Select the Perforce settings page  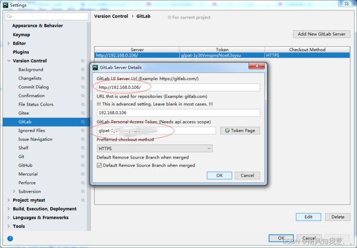click(x=27, y=183)
